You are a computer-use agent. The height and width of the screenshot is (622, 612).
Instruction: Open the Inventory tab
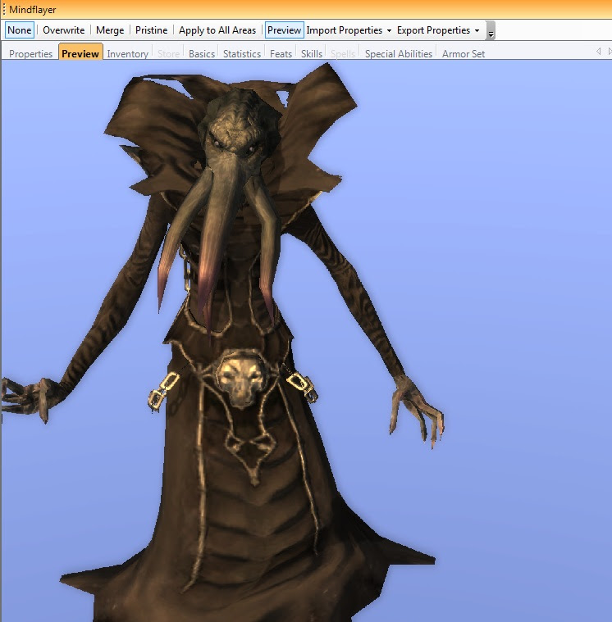(x=127, y=53)
